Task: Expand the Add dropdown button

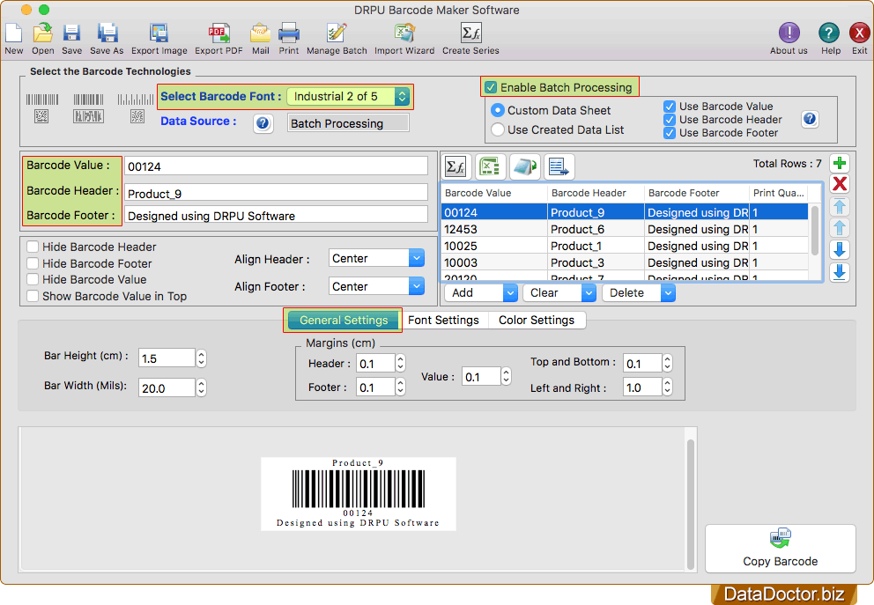Action: (510, 293)
